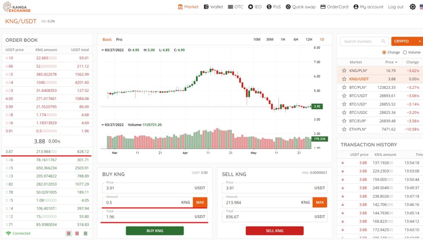Viewport: 423px width, 240px height.
Task: Go to the OTC section
Action: tap(235, 7)
